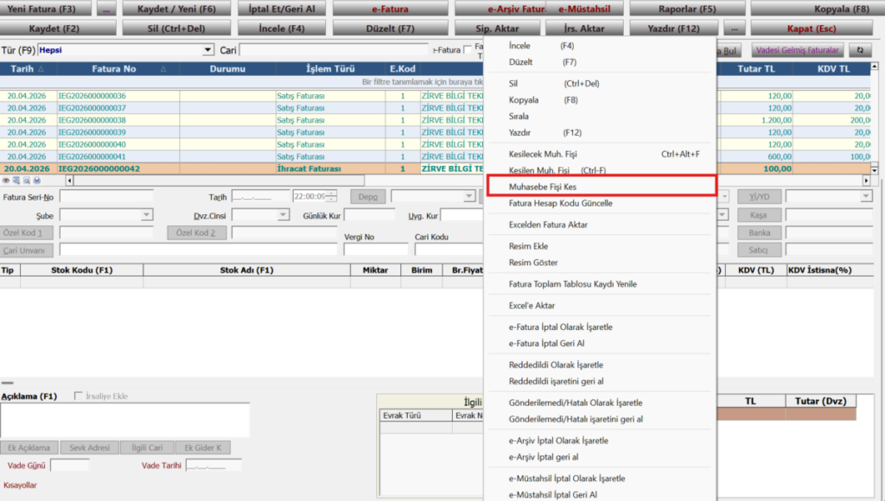Click the Durumu column header
This screenshot has height=501, width=885.
pyautogui.click(x=227, y=69)
